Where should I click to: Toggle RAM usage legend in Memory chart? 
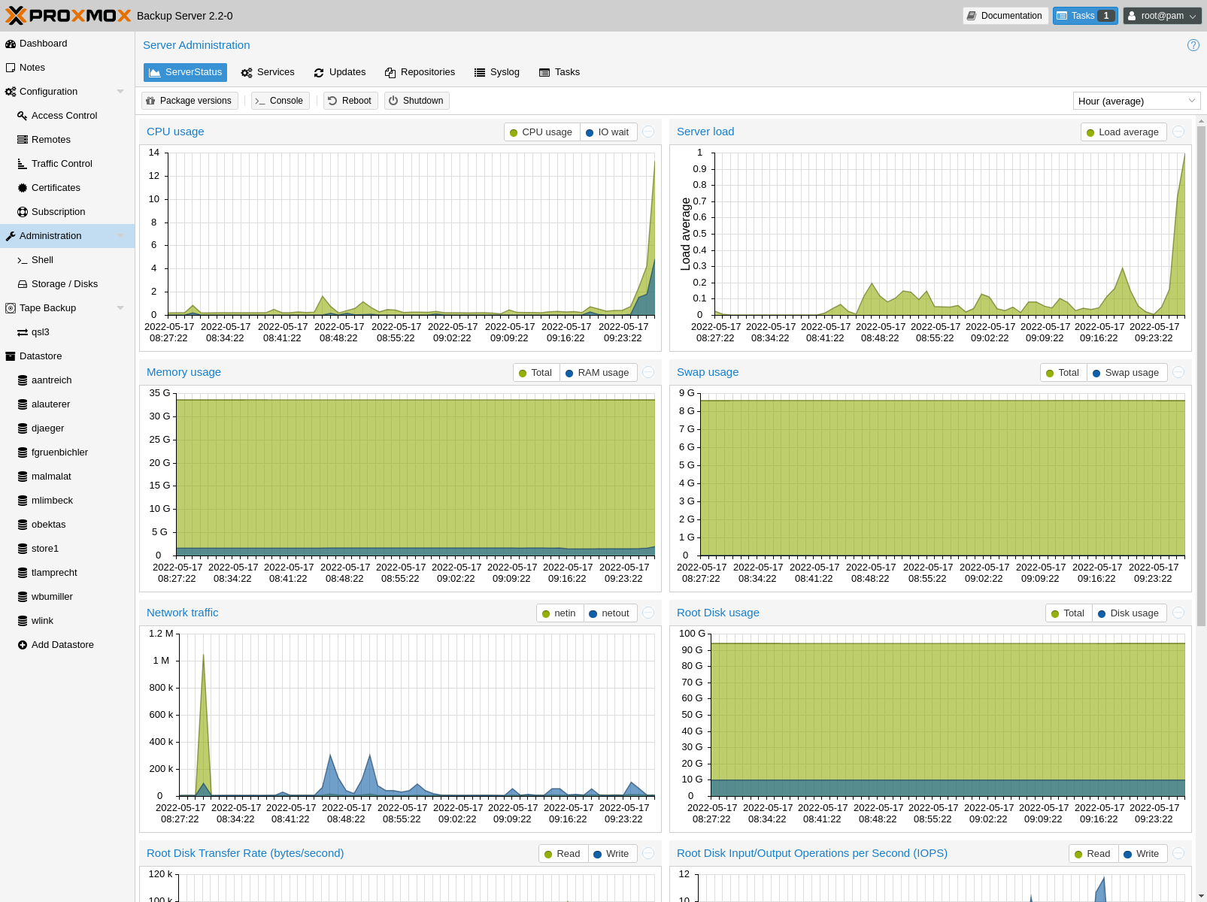coord(598,373)
